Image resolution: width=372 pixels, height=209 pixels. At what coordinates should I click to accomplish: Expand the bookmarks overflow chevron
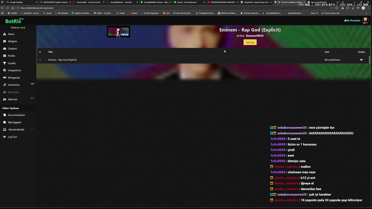coord(366,13)
